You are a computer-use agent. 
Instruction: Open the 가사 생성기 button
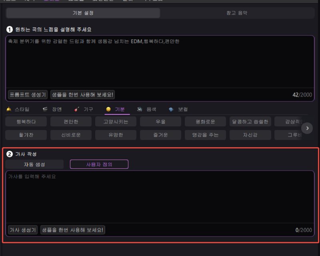[x=23, y=230]
